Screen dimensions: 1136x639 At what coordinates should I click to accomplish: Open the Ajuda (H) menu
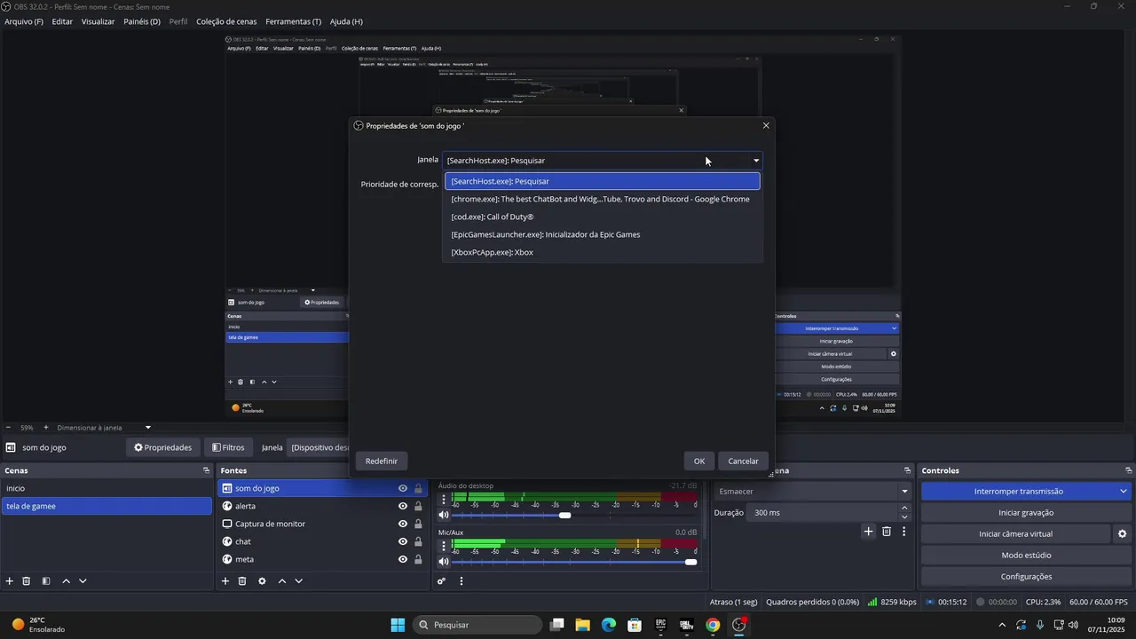[x=346, y=21]
